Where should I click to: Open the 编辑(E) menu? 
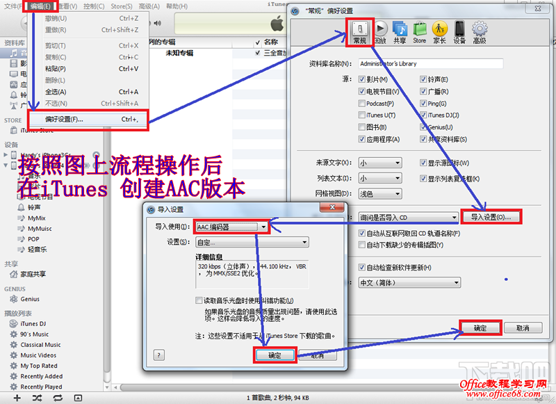(x=40, y=6)
